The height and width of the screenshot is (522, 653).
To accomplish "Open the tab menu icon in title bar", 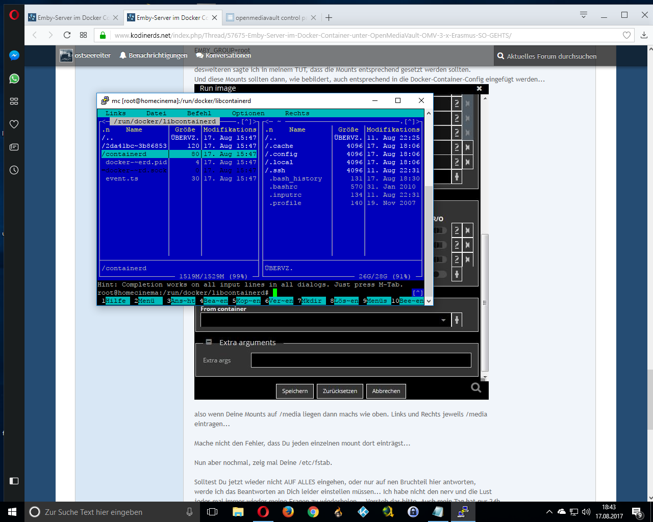I will click(x=584, y=15).
